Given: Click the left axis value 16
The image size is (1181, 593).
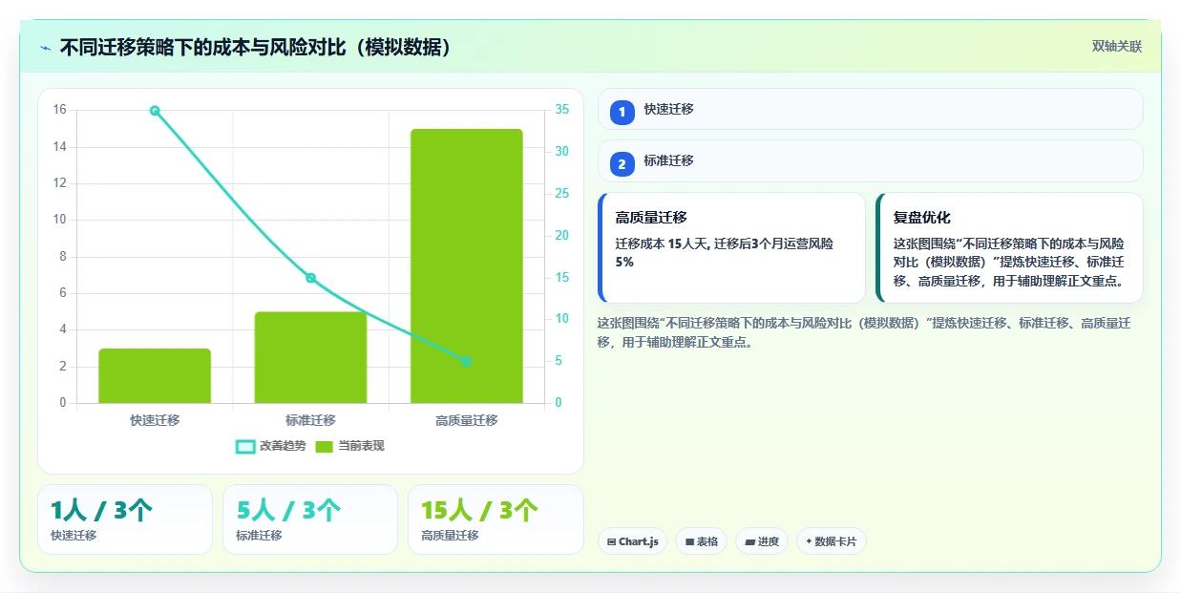Looking at the screenshot, I should click(59, 110).
